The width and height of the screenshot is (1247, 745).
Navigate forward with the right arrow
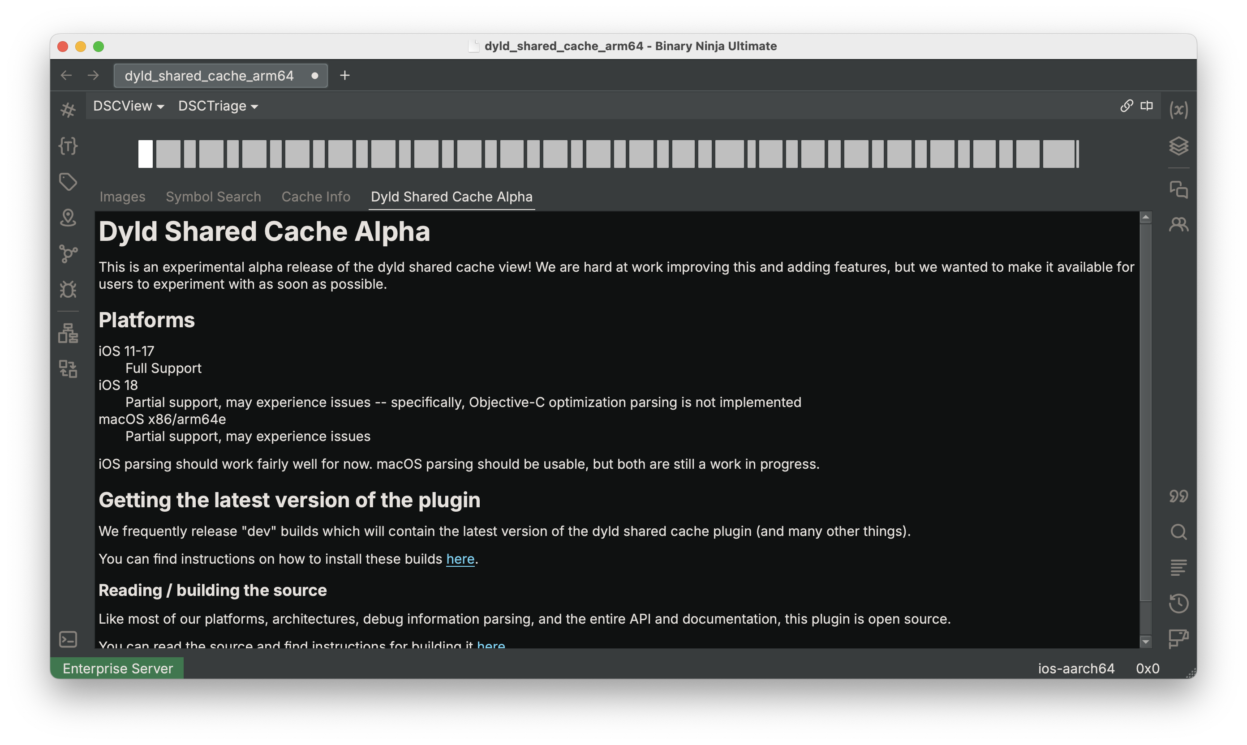[94, 75]
